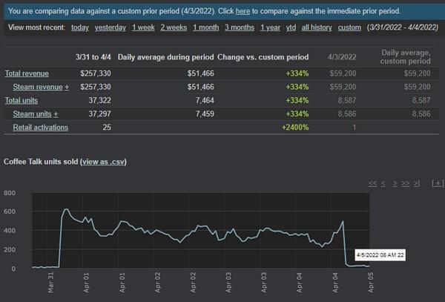Viewport: 445px width, 302px height.
Task: Expand Steam revenue breakdown plus sign
Action: 67,87
